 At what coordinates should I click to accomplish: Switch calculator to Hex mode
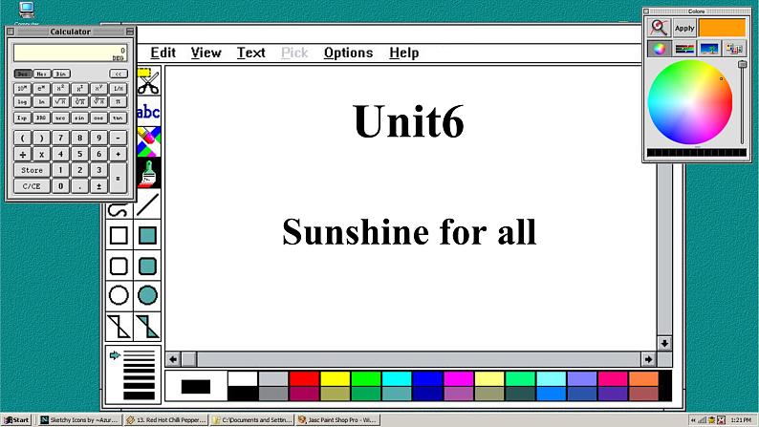tap(42, 74)
